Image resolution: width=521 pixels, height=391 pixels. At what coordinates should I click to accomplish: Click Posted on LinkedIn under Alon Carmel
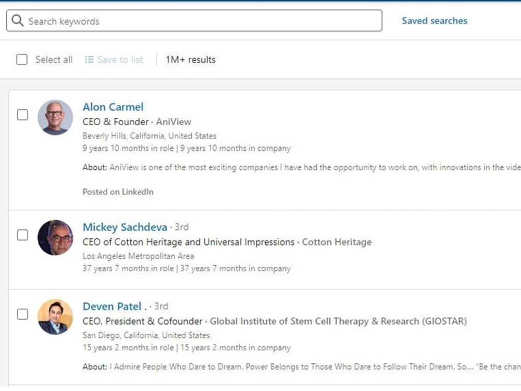tap(118, 192)
